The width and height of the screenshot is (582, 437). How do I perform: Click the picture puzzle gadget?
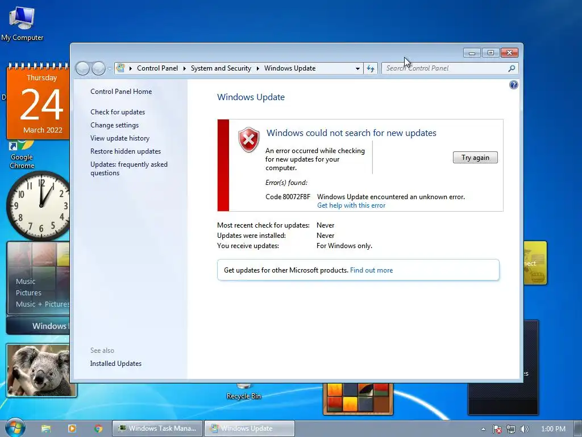[x=358, y=399]
